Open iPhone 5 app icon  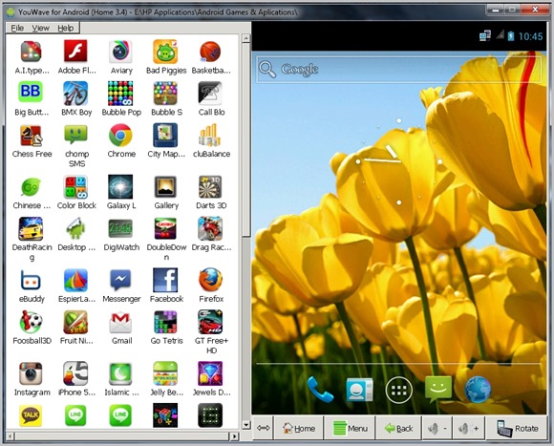coord(75,373)
